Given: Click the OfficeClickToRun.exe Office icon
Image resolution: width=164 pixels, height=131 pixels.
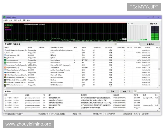Looking at the screenshot, I should [5, 75].
